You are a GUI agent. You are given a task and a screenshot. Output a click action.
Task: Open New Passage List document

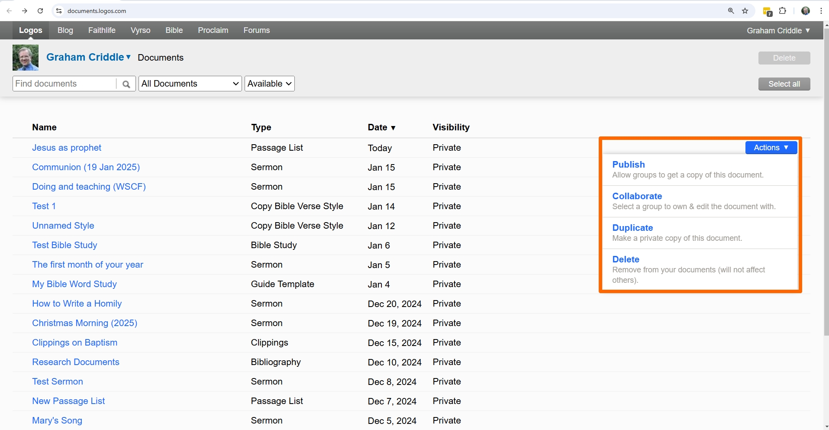(68, 401)
